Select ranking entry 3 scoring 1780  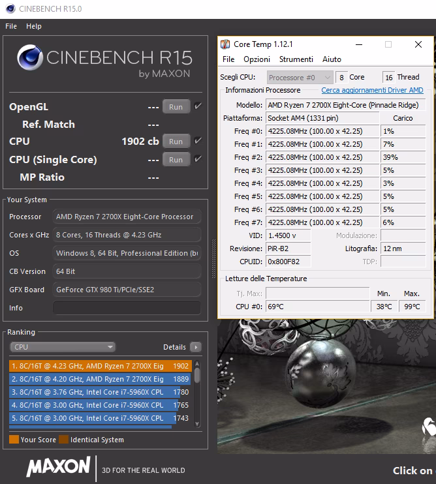click(x=101, y=392)
